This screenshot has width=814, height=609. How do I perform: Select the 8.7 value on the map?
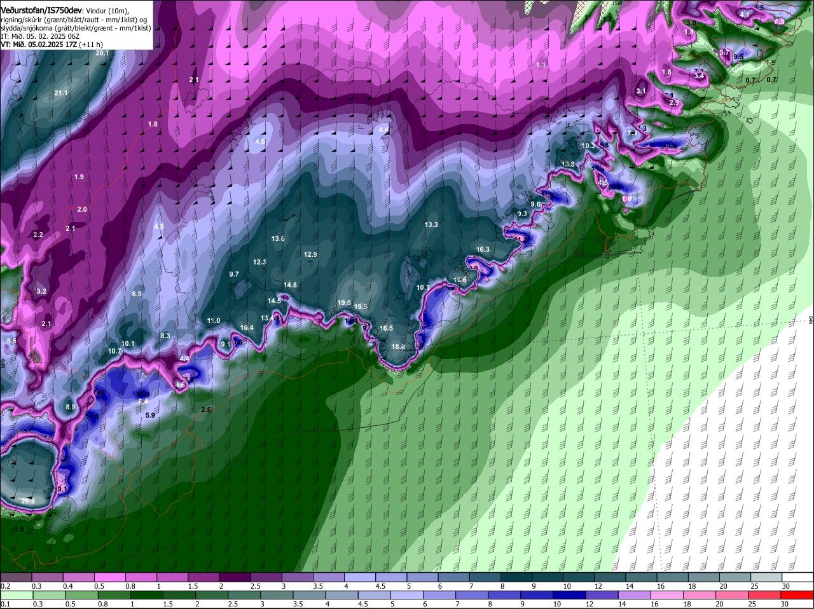724,52
